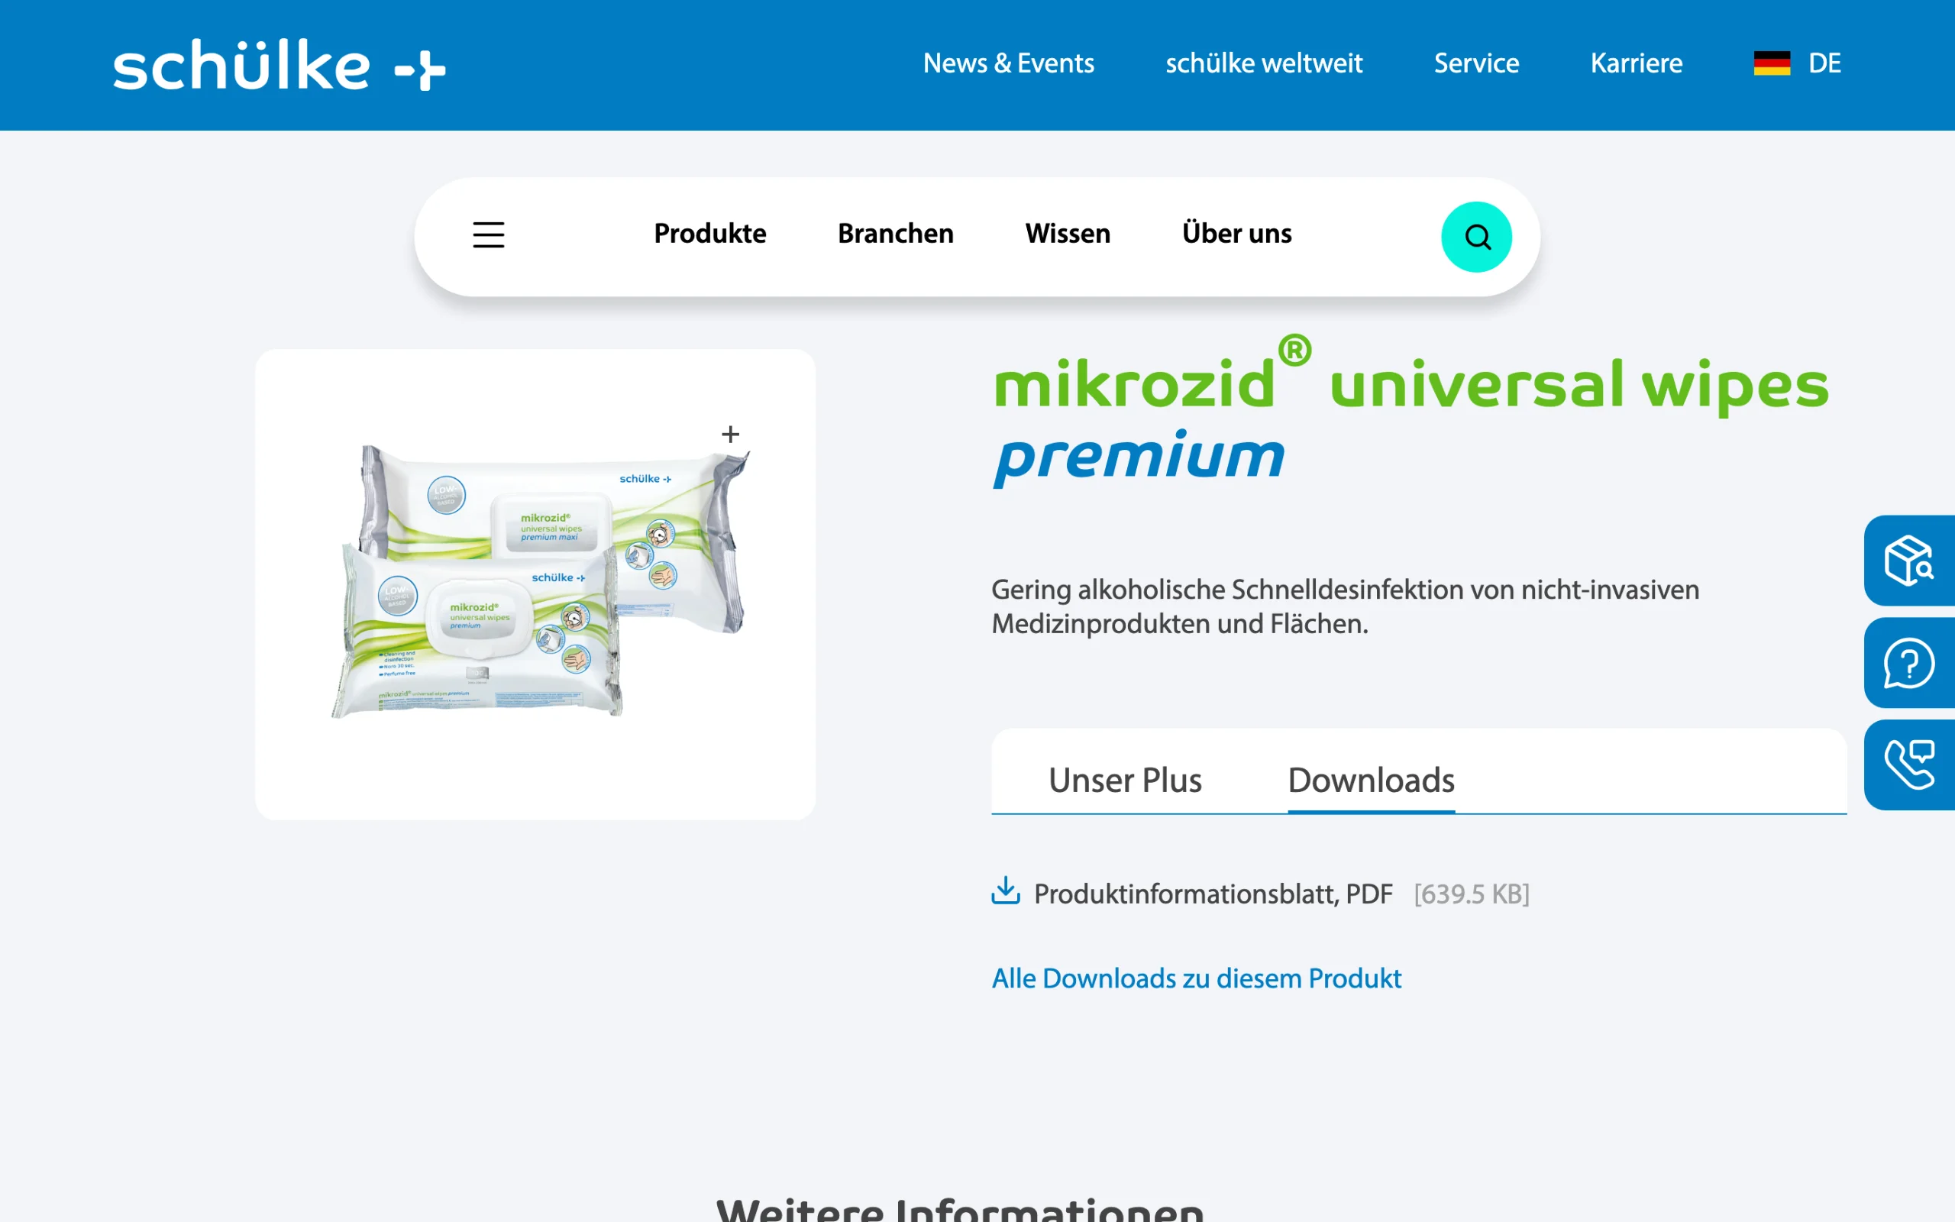Image resolution: width=1955 pixels, height=1222 pixels.
Task: Click the mikrozid wipes product image
Action: point(541,581)
